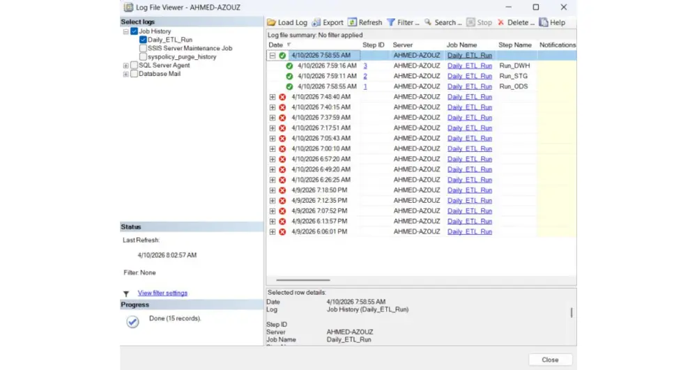Uncheck the Job History checkbox

(x=135, y=31)
